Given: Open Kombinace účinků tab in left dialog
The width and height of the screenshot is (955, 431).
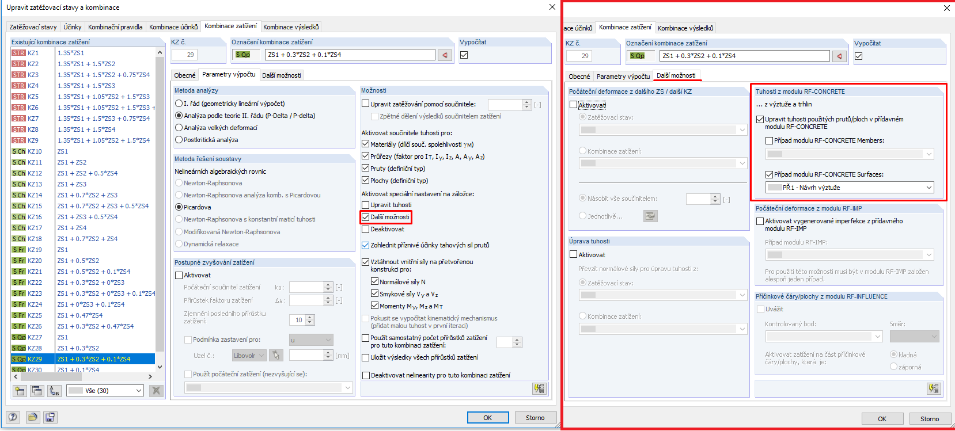Looking at the screenshot, I should [173, 27].
